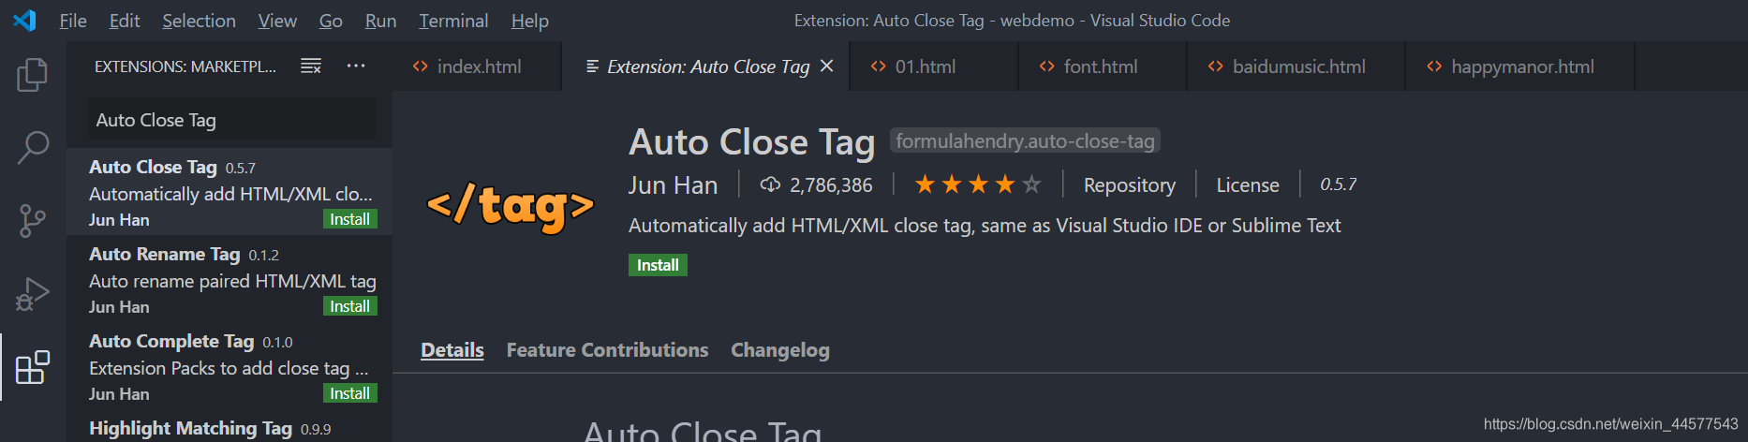
Task: Install Auto Rename Tag from the list
Action: tap(349, 306)
